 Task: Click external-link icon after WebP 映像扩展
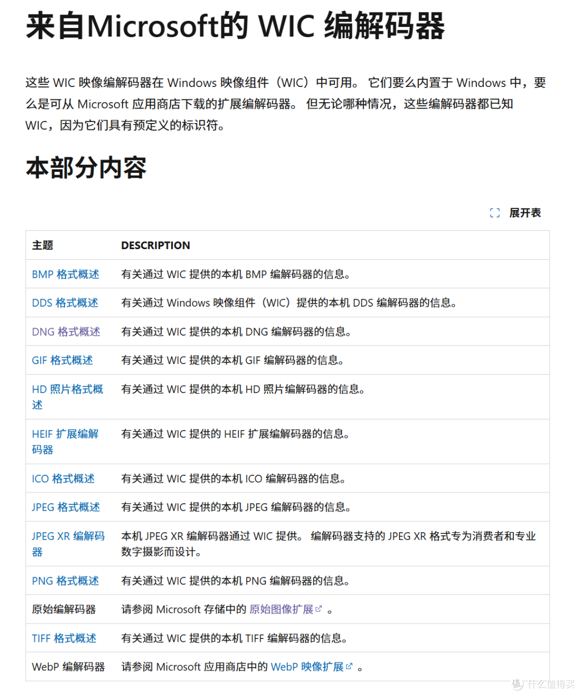click(x=350, y=666)
